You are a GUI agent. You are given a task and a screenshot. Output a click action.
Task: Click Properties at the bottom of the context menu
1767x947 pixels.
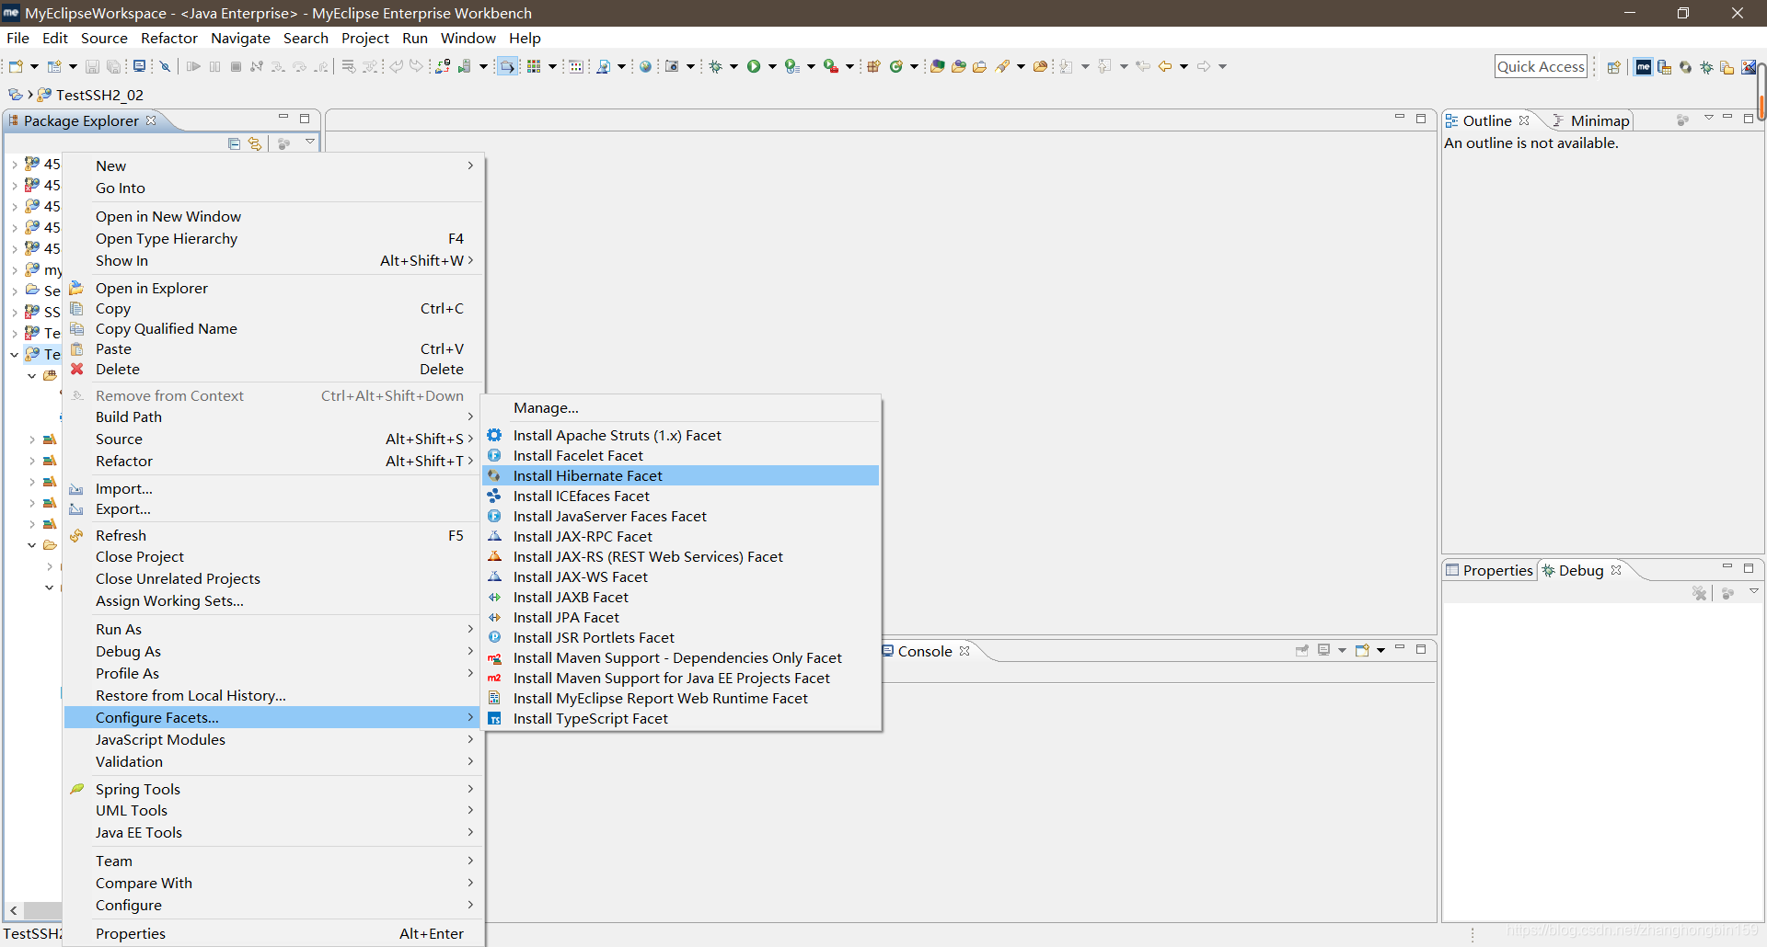[x=272, y=933]
